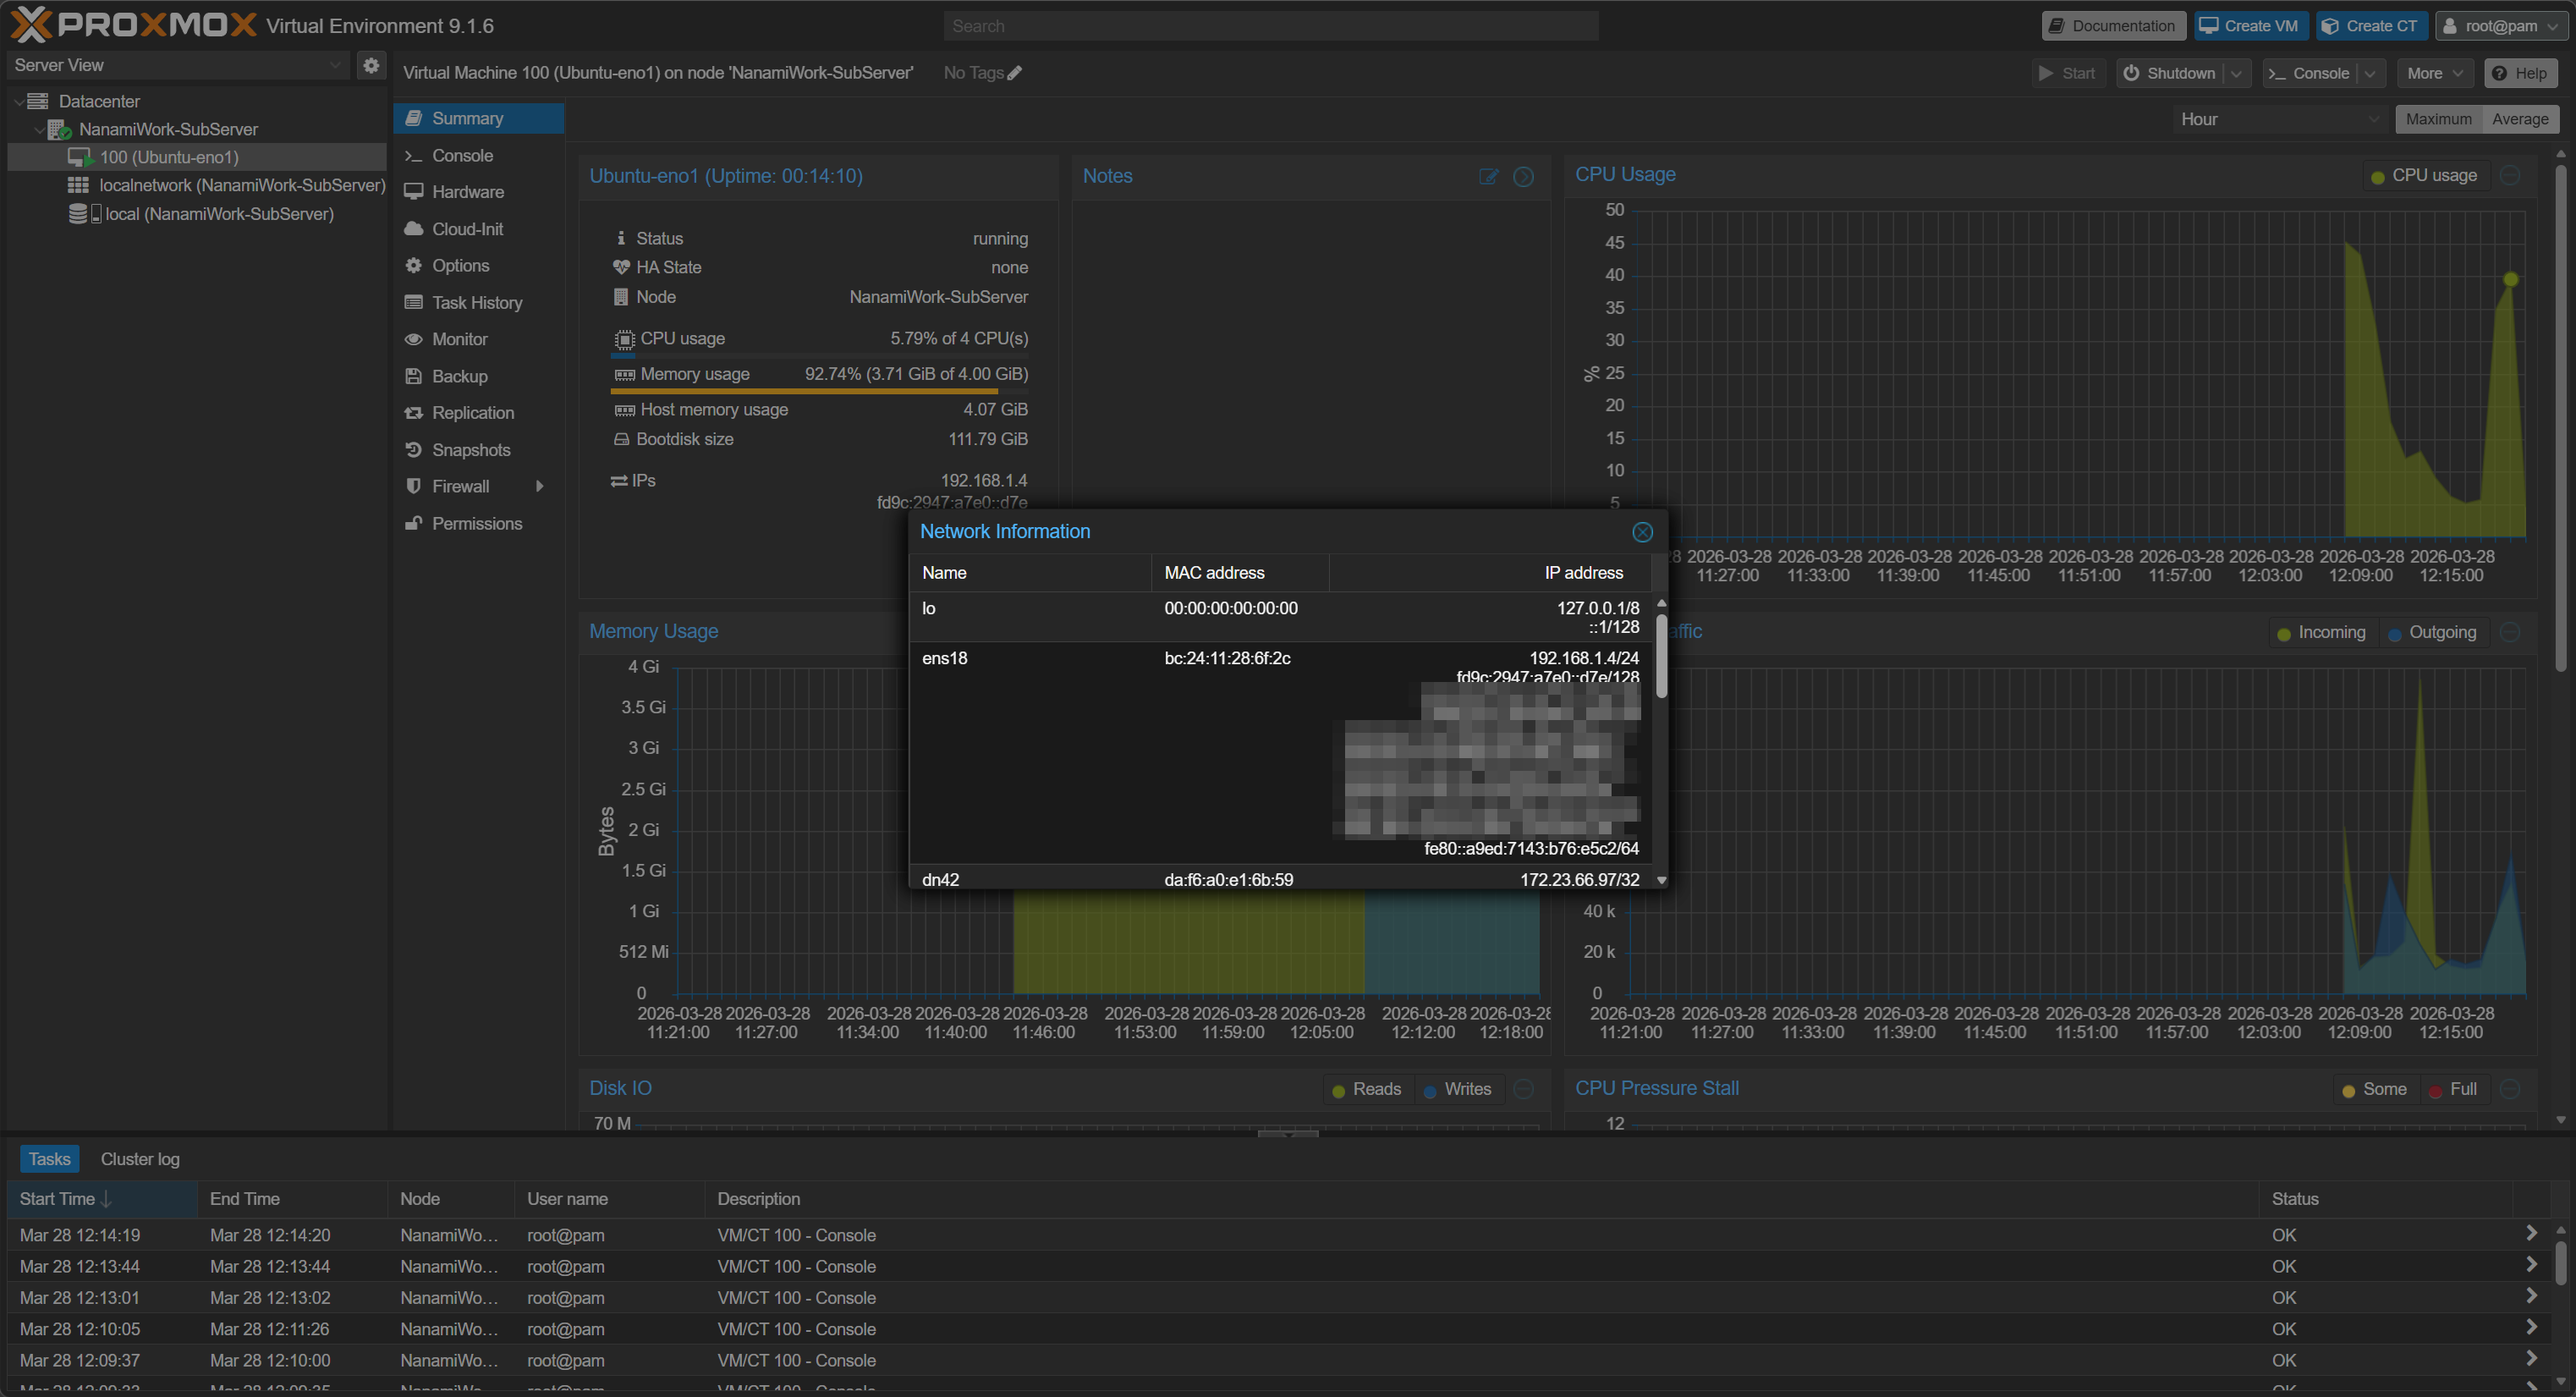This screenshot has height=1397, width=2576.
Task: Open the Replication section
Action: (478, 413)
